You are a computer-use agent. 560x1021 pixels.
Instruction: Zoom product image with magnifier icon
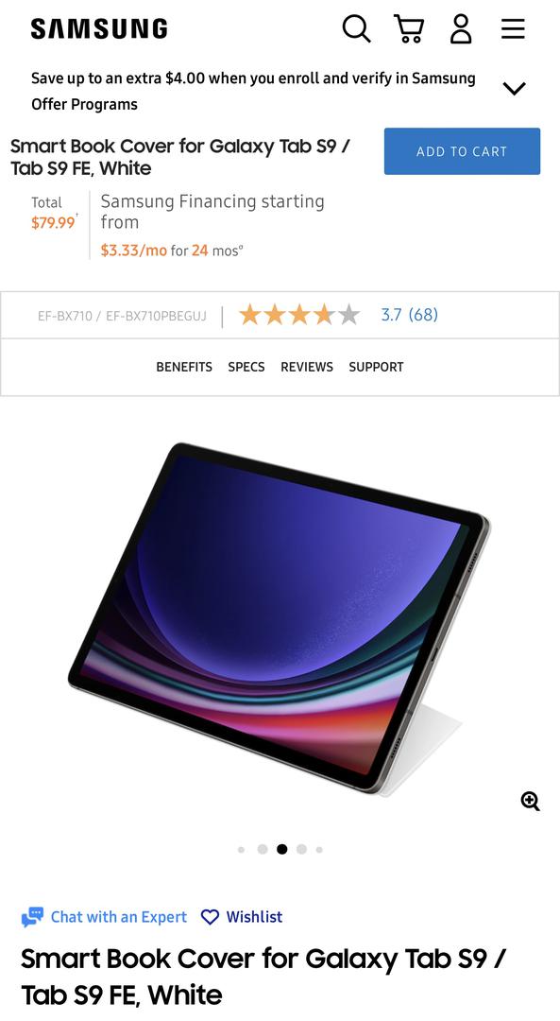tap(531, 801)
